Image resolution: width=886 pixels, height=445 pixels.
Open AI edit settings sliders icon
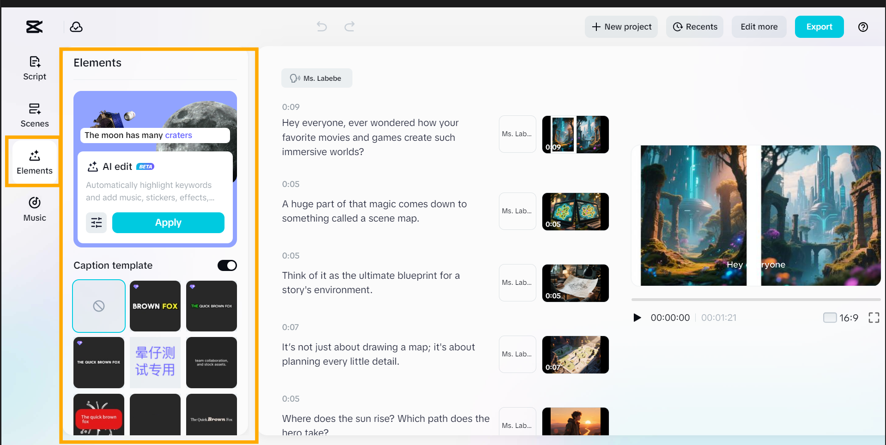96,223
